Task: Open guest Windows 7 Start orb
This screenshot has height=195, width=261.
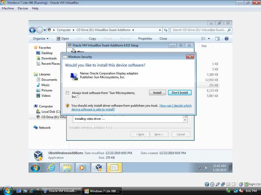Action: (x=35, y=168)
